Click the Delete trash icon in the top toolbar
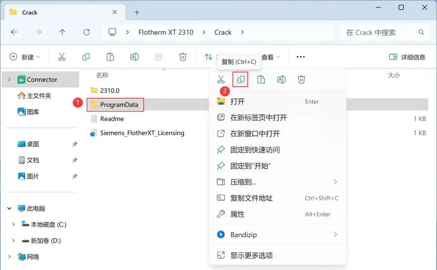 tap(182, 57)
